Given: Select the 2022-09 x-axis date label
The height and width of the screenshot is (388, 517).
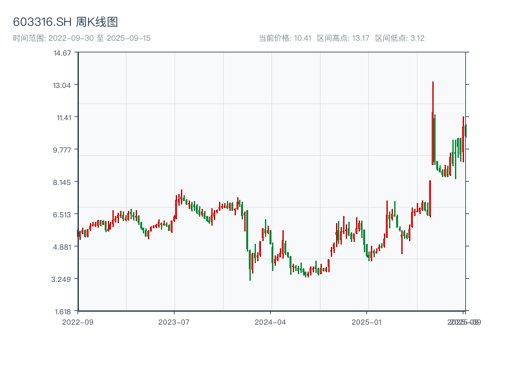Looking at the screenshot, I should point(78,321).
